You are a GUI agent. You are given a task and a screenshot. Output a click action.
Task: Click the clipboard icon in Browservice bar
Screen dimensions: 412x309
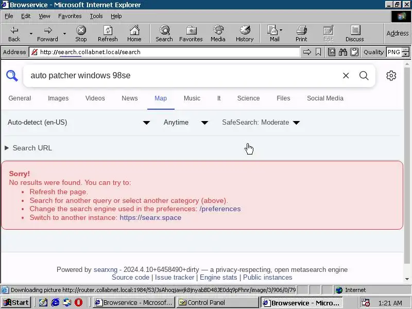tap(354, 52)
